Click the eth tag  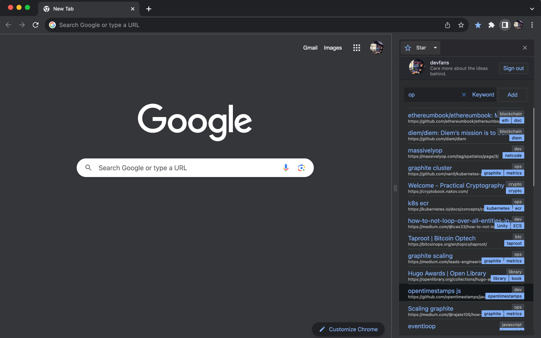click(x=505, y=120)
